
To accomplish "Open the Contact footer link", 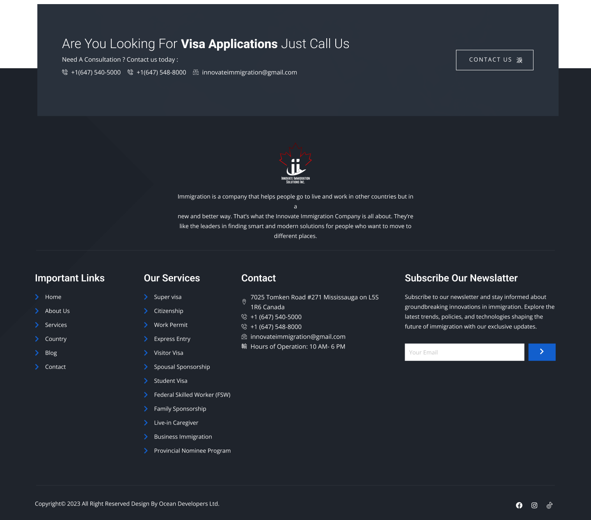I will coord(55,367).
